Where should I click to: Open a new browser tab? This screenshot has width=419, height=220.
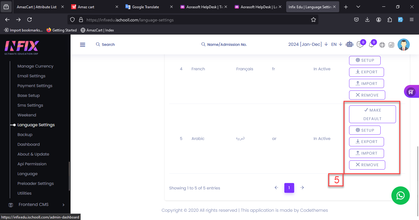(346, 7)
